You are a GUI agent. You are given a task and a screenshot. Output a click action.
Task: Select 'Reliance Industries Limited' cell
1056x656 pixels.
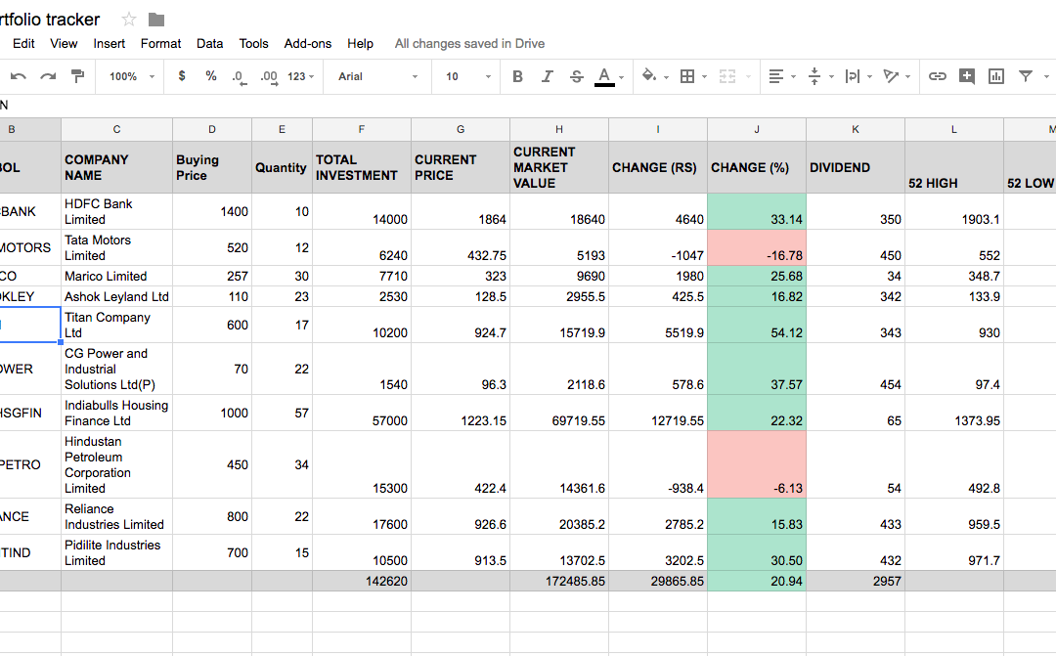click(116, 516)
